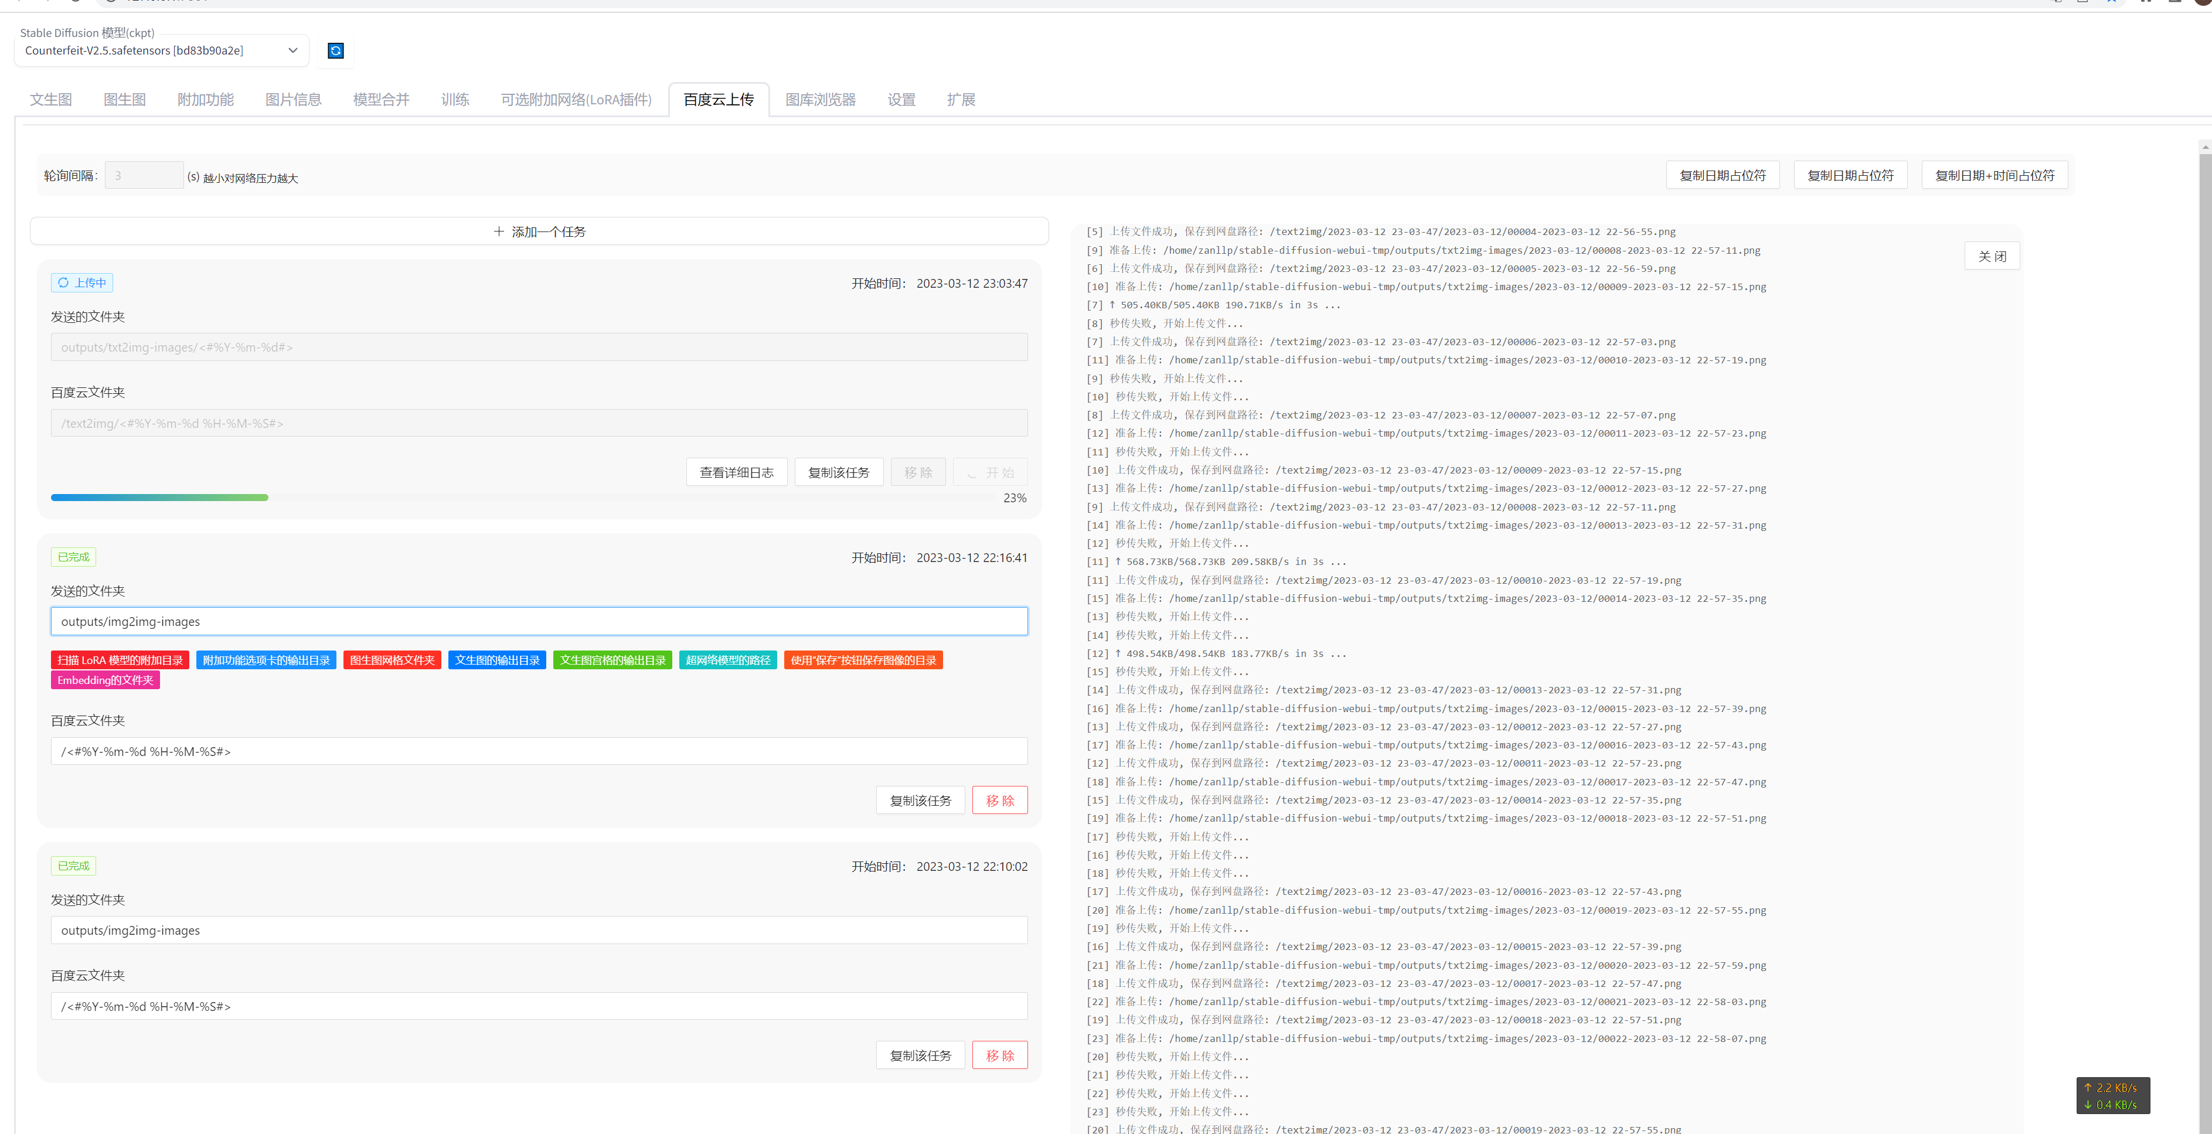2212x1134 pixels.
Task: Click the 复制日期+时间占位符 button
Action: pyautogui.click(x=1994, y=175)
